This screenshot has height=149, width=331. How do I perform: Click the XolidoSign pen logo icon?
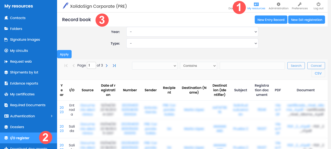(65, 6)
